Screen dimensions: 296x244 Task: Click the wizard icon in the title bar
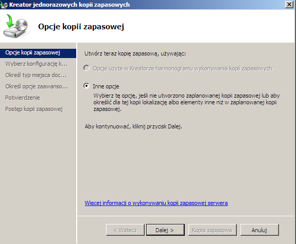pos(4,5)
